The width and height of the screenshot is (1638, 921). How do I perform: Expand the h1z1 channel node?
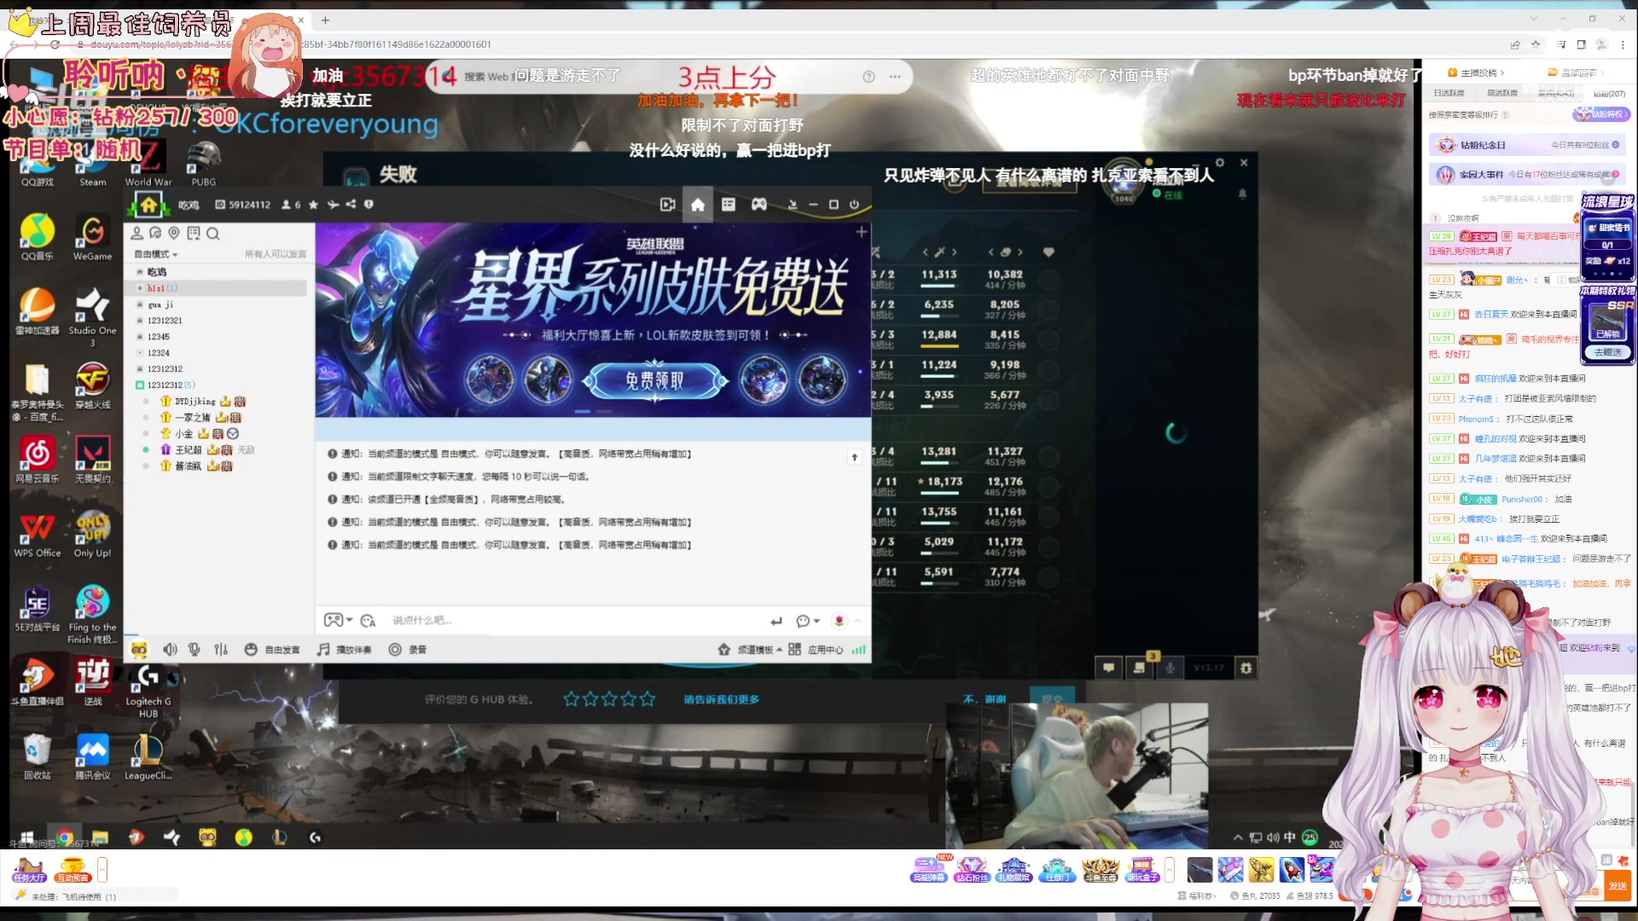pos(140,288)
